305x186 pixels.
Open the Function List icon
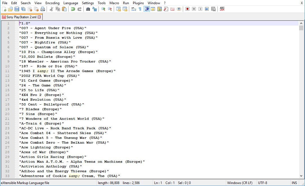tap(166, 9)
